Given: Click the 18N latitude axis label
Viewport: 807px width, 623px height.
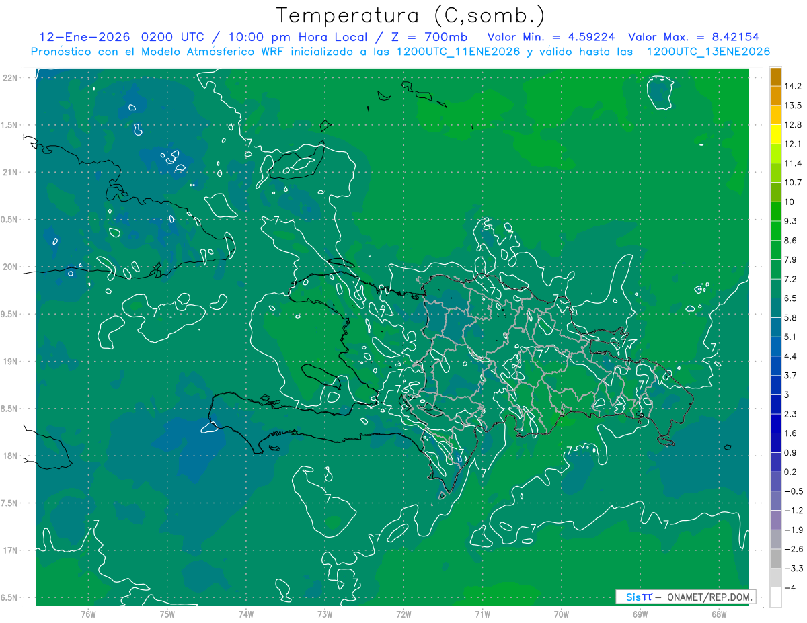Looking at the screenshot, I should coord(10,456).
